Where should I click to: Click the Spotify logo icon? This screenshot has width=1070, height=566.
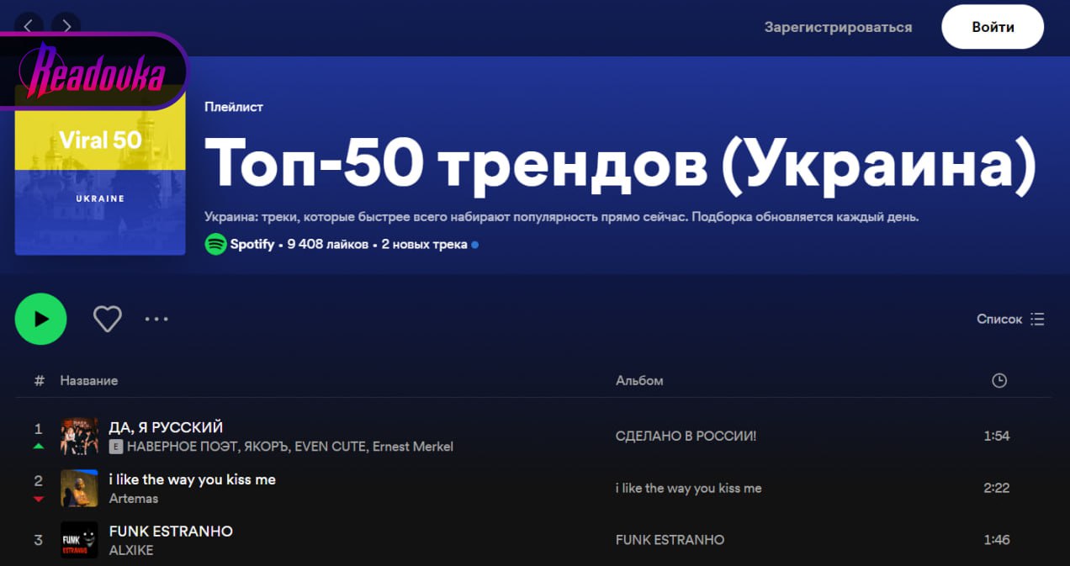click(215, 245)
